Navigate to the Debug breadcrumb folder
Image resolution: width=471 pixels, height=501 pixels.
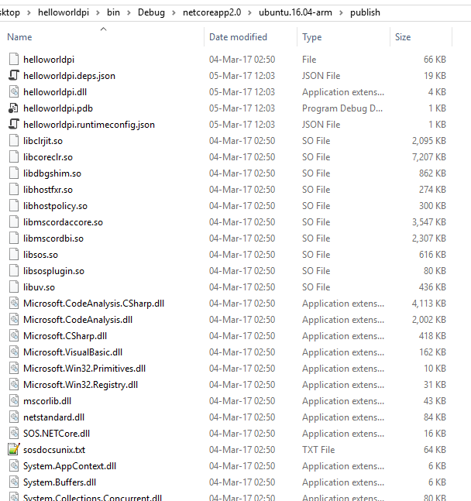(151, 12)
